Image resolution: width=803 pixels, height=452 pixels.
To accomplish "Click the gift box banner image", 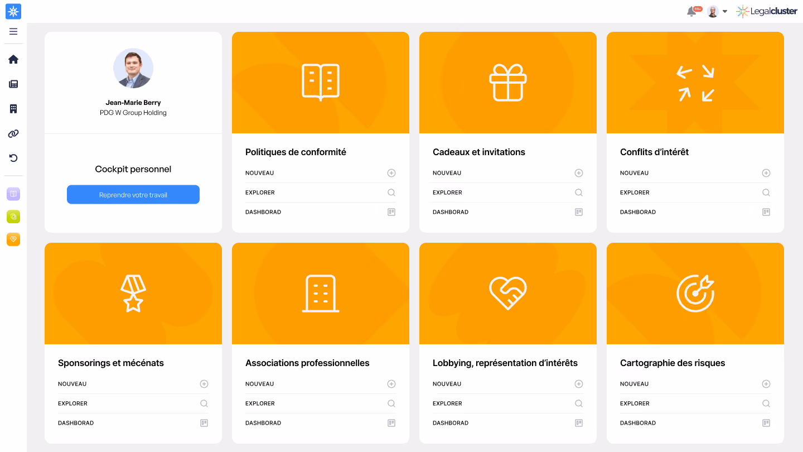I will pyautogui.click(x=508, y=83).
